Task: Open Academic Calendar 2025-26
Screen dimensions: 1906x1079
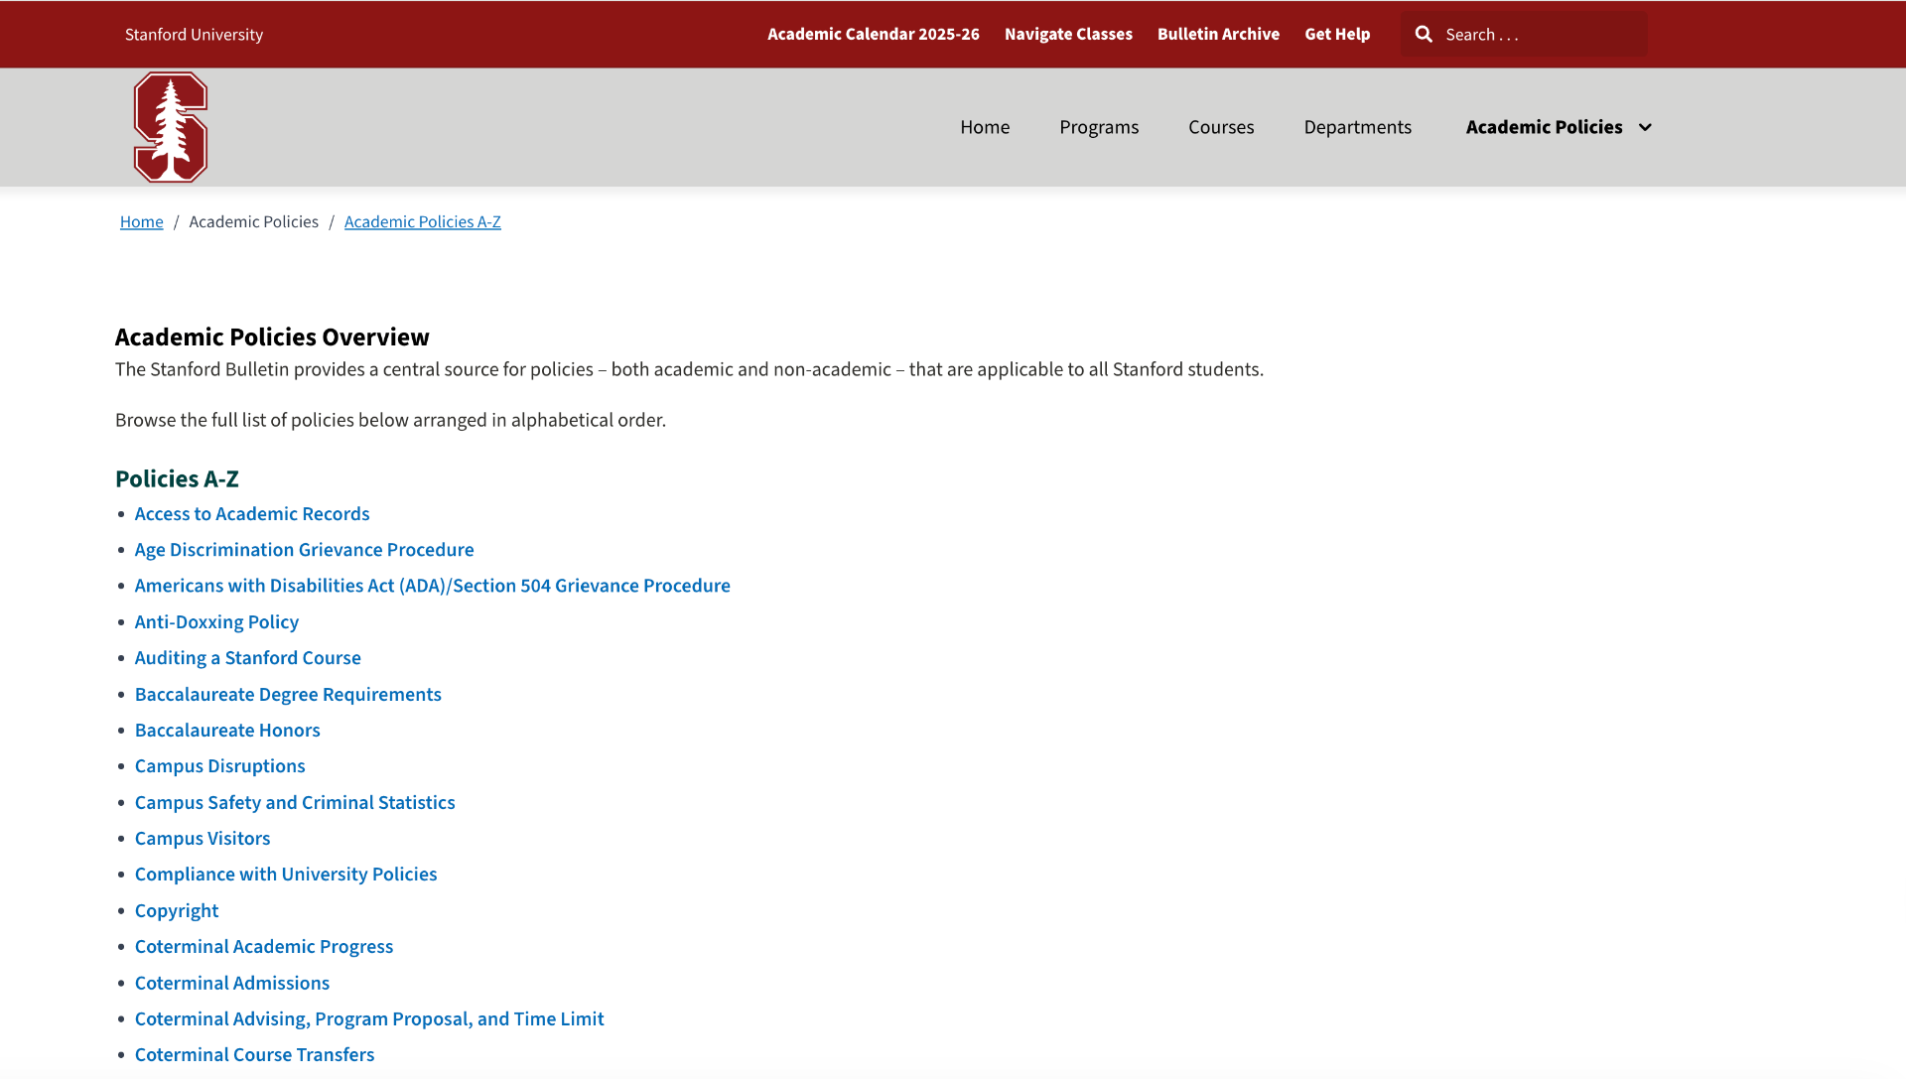Action: click(x=873, y=34)
